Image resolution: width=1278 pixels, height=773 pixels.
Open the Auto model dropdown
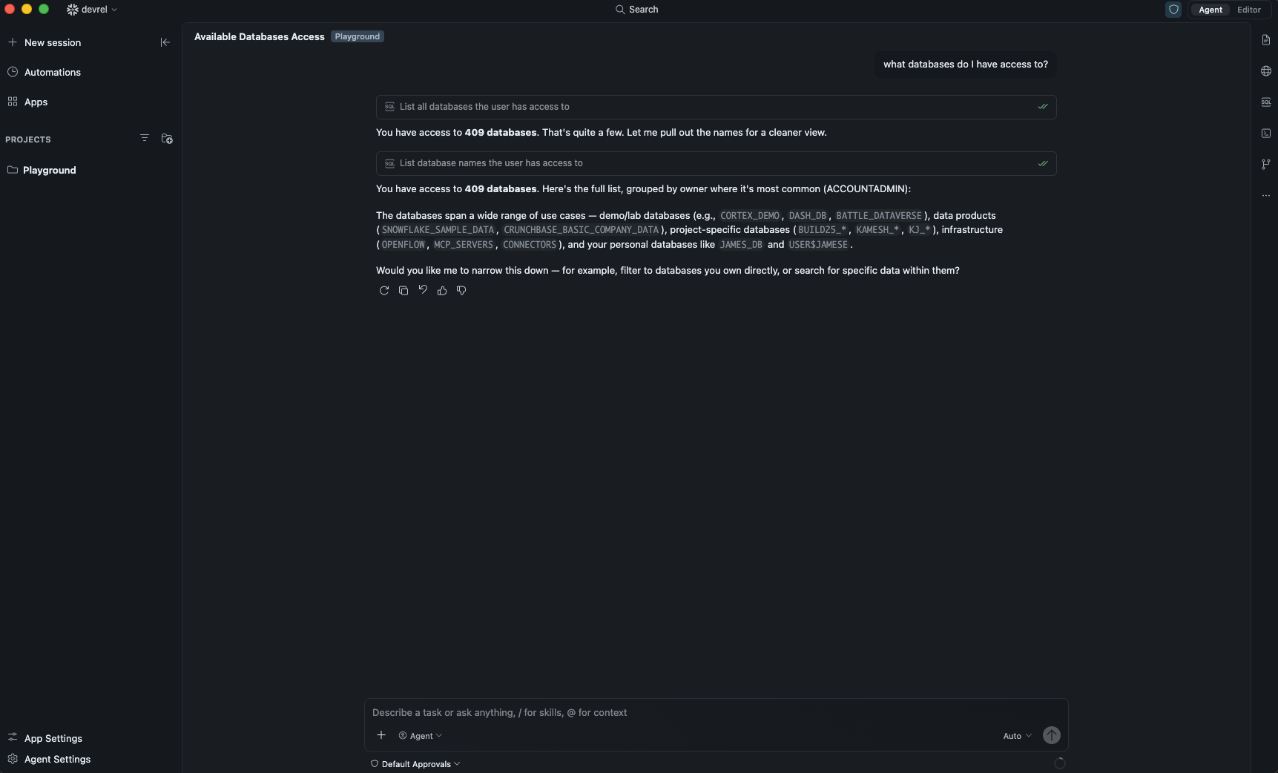[x=1018, y=736]
